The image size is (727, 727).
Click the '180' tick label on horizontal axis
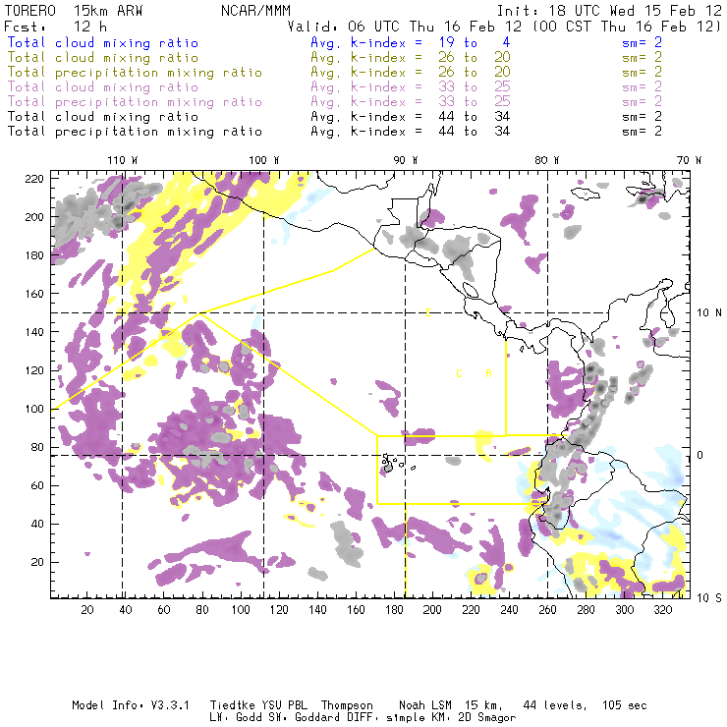(x=394, y=610)
